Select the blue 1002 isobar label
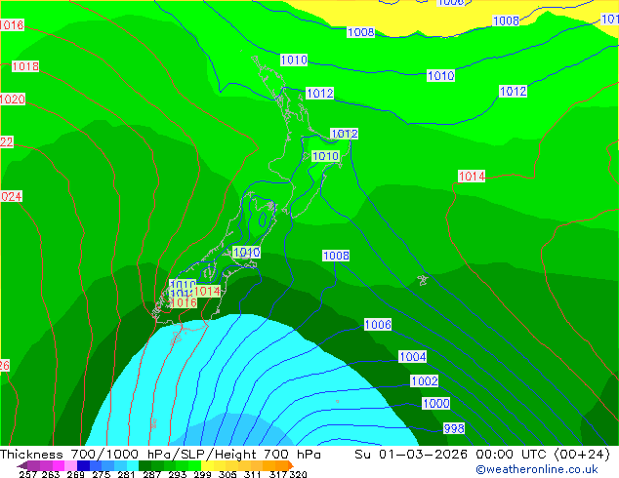Viewport: 619px width, 478px height. (x=425, y=381)
